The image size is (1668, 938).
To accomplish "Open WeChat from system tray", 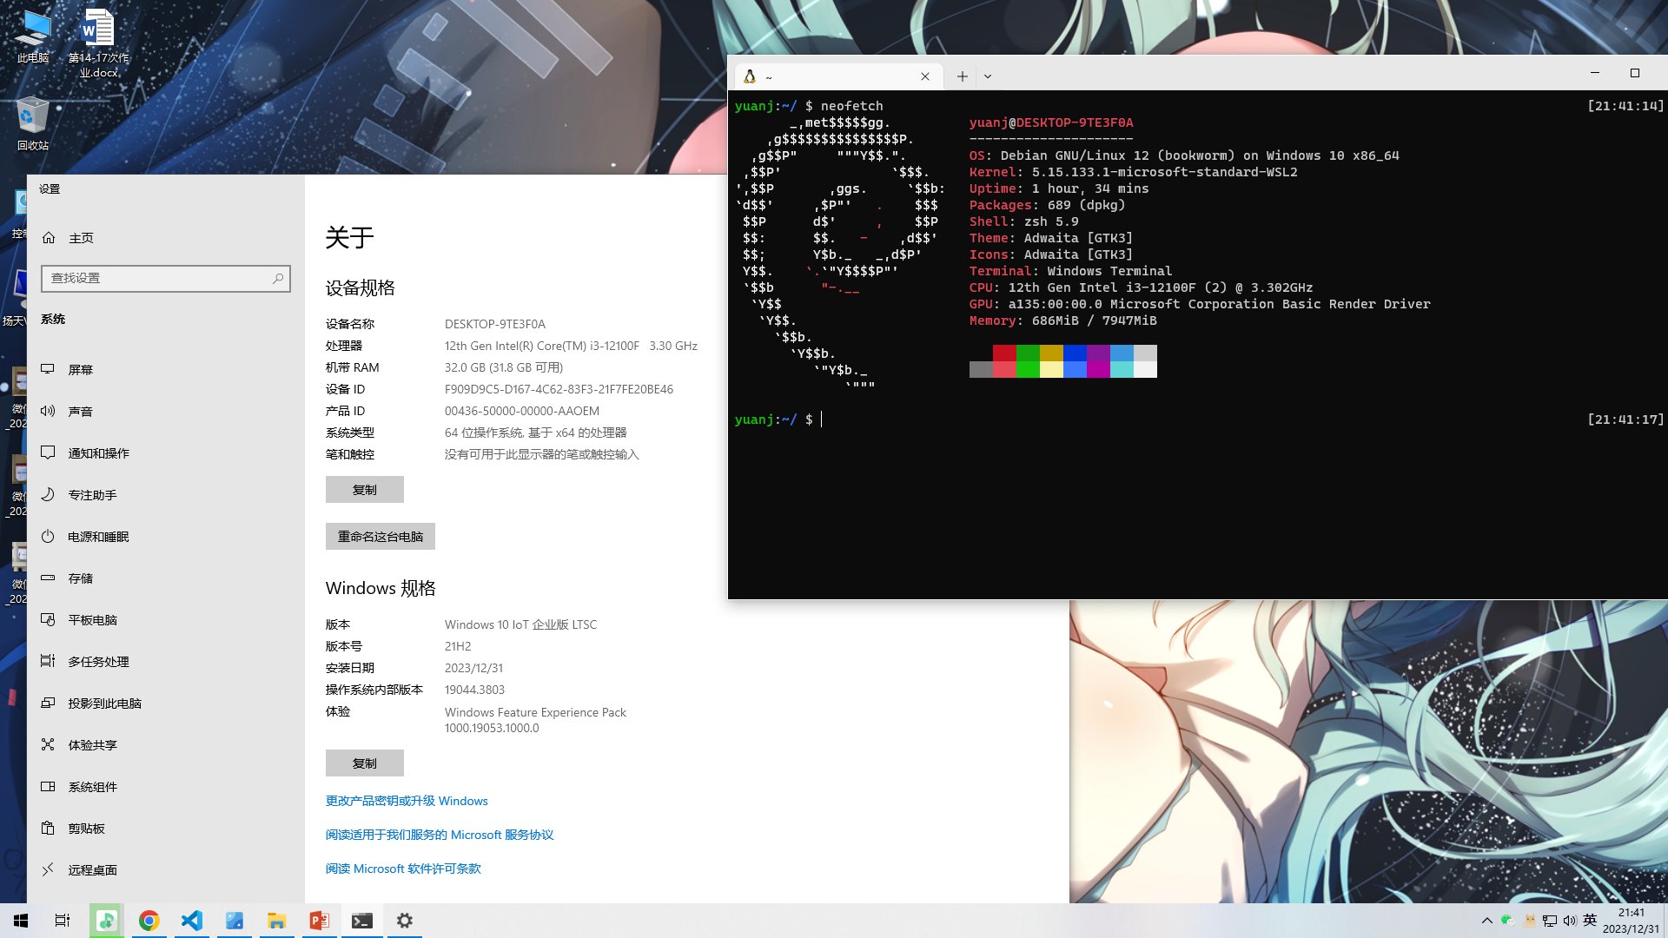I will [x=1507, y=921].
